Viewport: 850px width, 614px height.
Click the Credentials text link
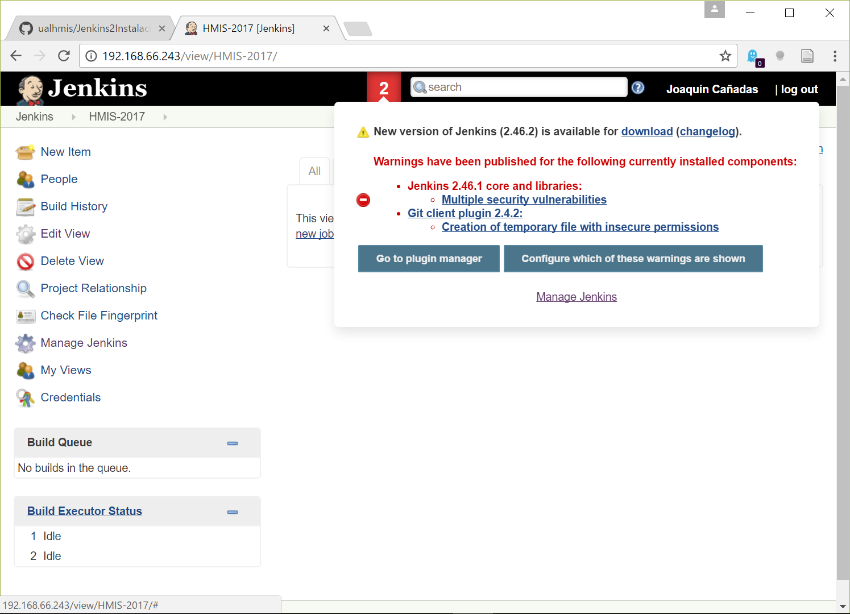(x=71, y=397)
